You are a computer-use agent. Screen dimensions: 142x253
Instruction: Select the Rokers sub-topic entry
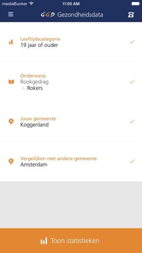click(35, 88)
